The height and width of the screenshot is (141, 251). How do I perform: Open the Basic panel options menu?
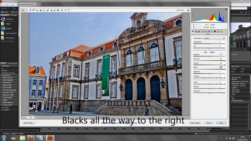point(226,34)
